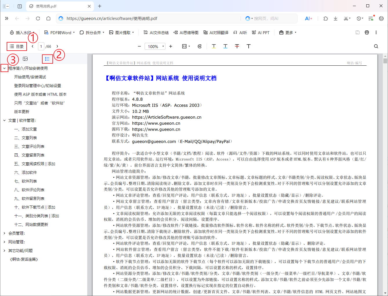Reload the page

(x=38, y=19)
